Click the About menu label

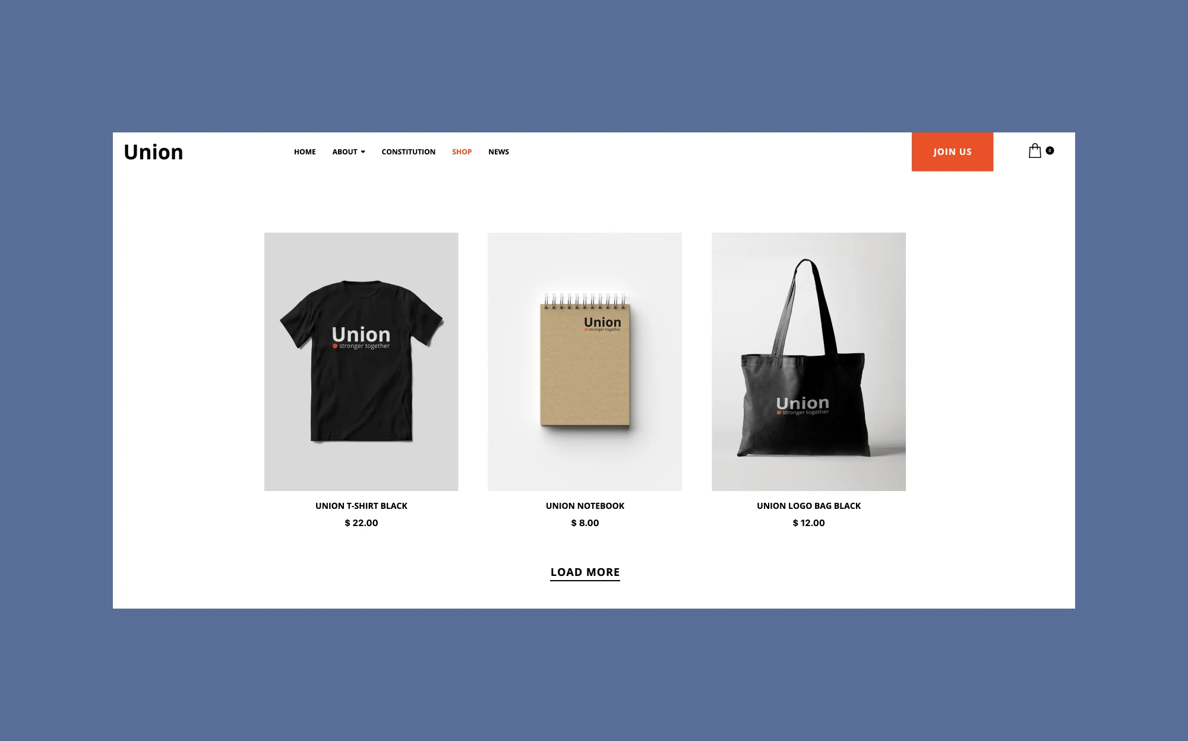coord(345,152)
